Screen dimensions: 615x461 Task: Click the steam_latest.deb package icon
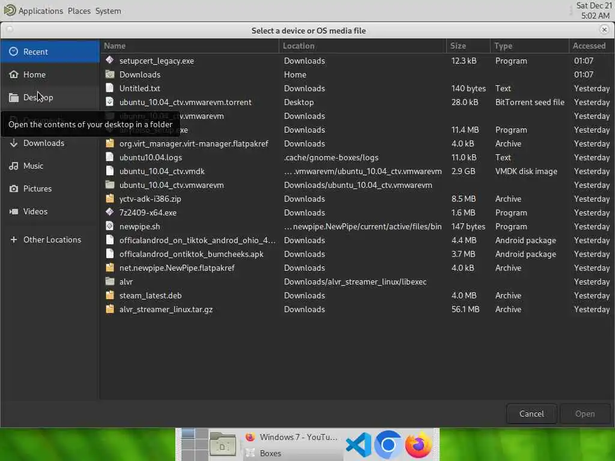point(110,295)
